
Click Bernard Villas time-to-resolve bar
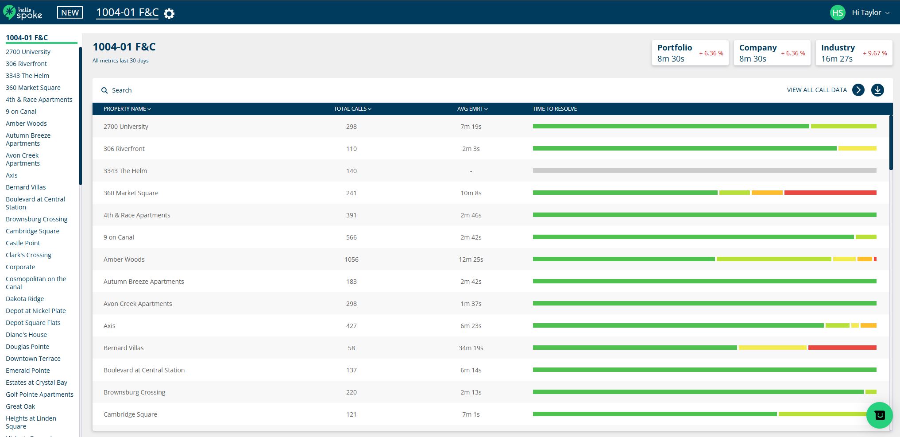click(x=705, y=348)
